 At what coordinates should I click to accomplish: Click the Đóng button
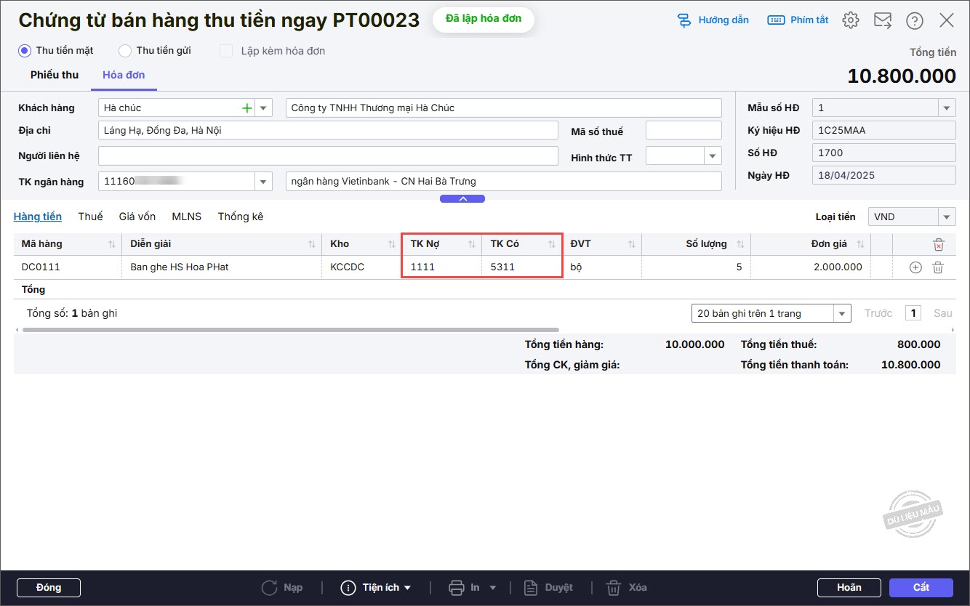point(49,587)
